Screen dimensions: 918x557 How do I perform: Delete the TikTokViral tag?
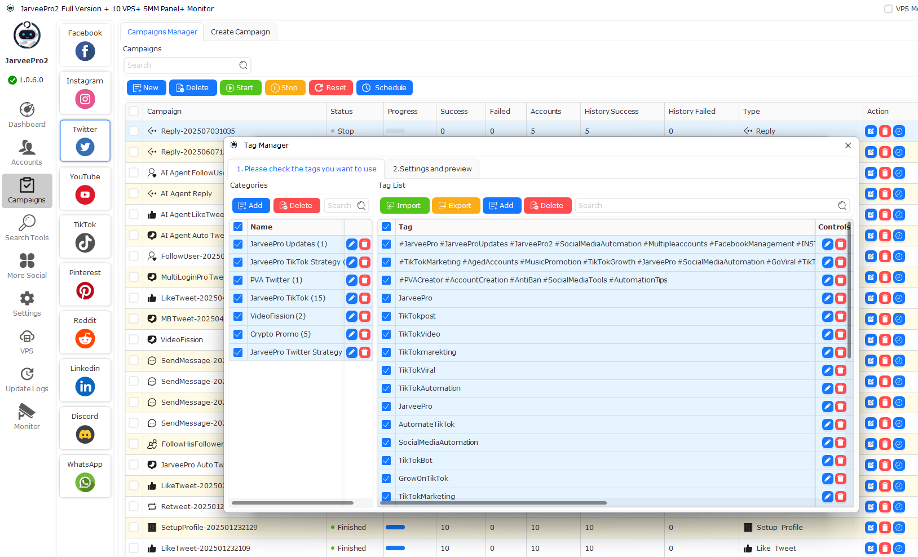pyautogui.click(x=841, y=370)
